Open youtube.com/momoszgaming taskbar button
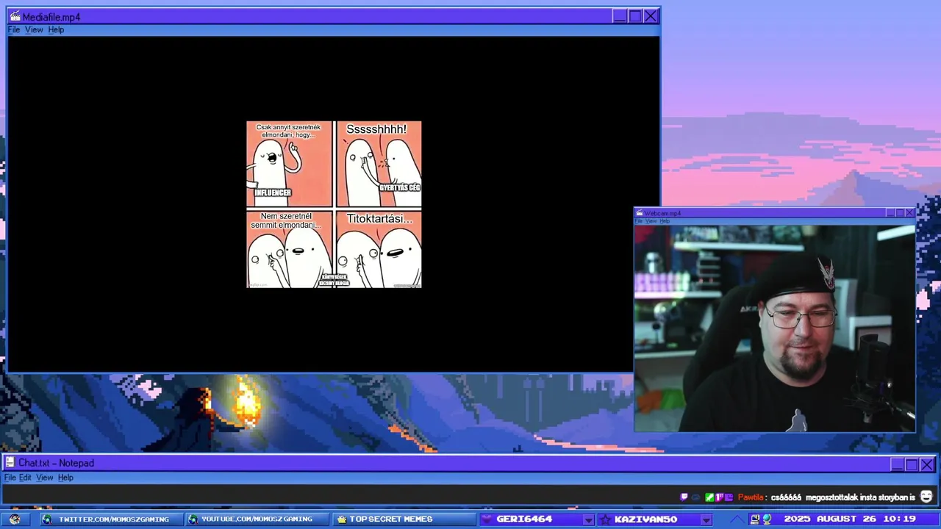Viewport: 941px width, 529px height. (x=256, y=519)
